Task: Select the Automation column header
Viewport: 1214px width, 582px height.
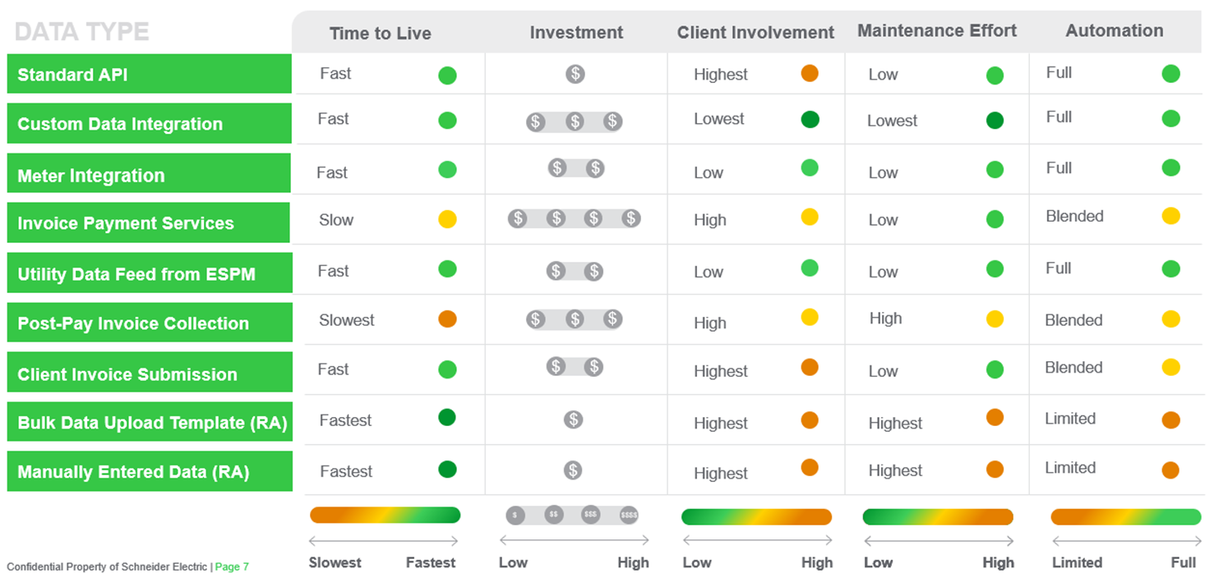Action: pyautogui.click(x=1114, y=31)
